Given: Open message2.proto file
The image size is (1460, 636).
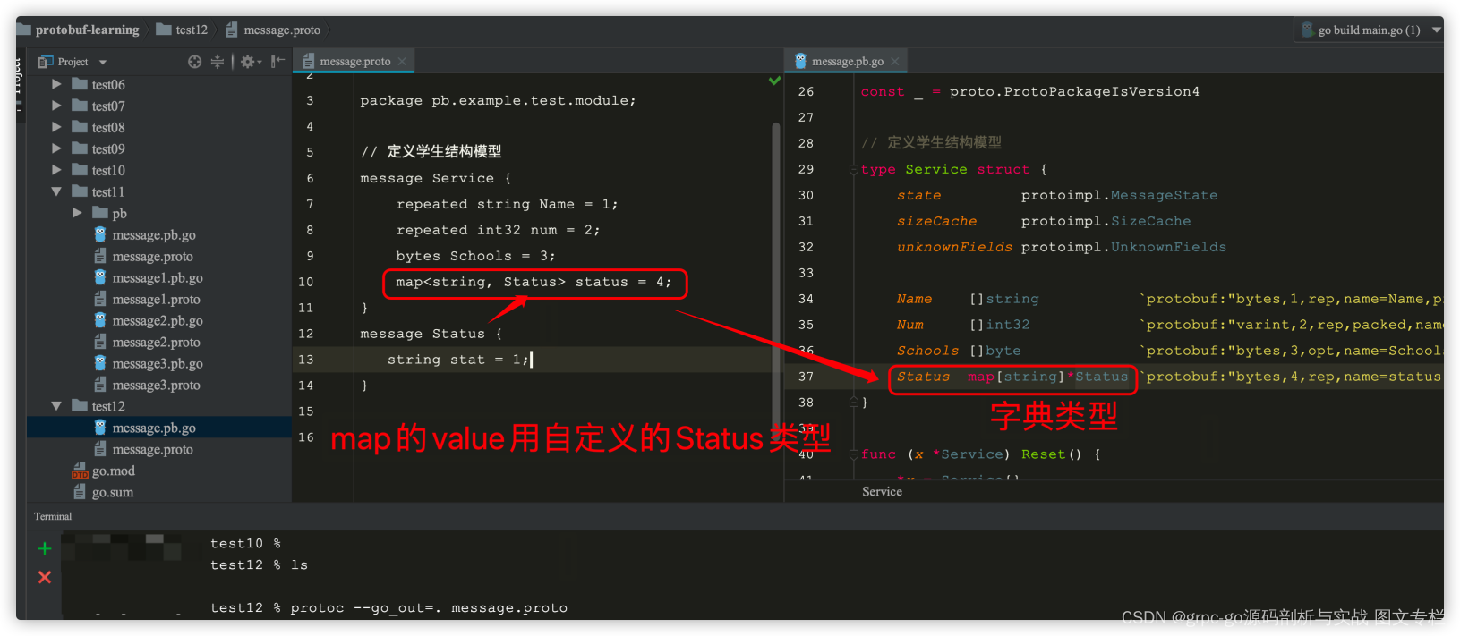Looking at the screenshot, I should (156, 343).
